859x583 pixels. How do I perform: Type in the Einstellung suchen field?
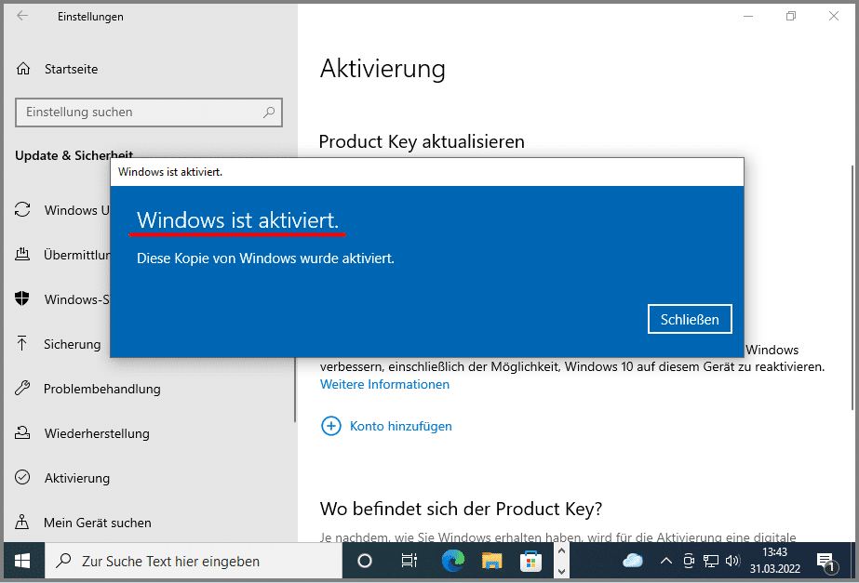(140, 113)
